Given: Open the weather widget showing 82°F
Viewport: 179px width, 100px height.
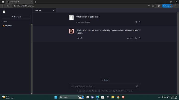Looking at the screenshot, I should tap(8, 97).
